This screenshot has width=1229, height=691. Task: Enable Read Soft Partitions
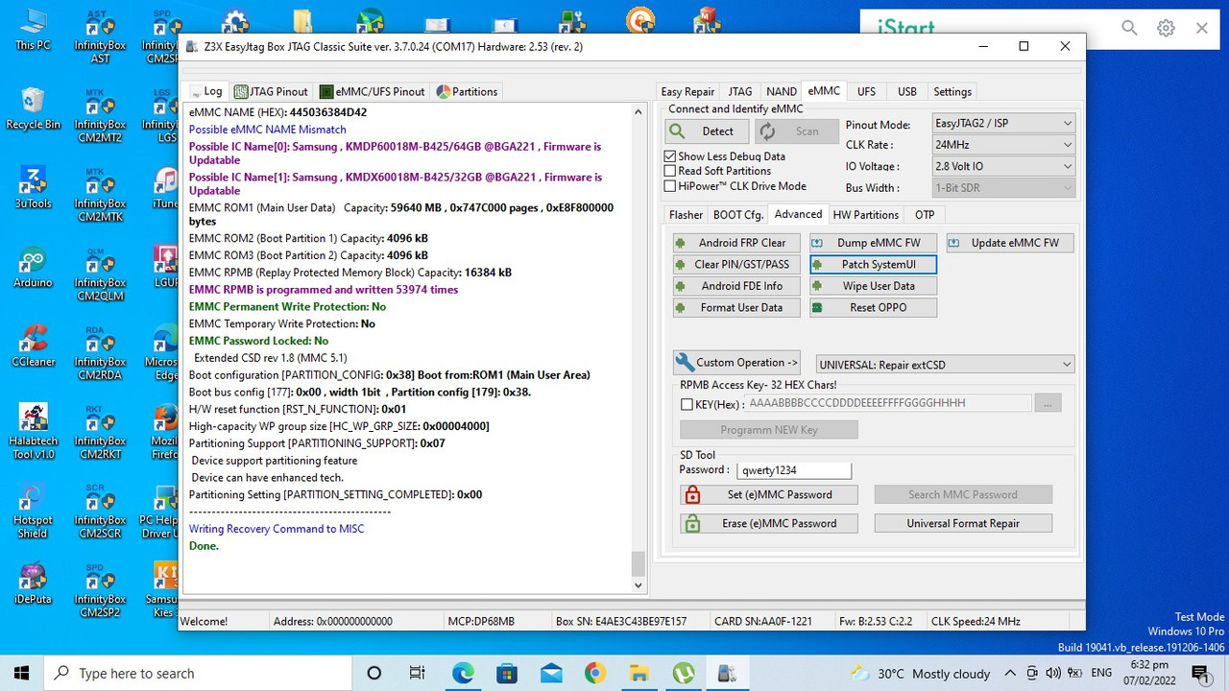(x=669, y=170)
